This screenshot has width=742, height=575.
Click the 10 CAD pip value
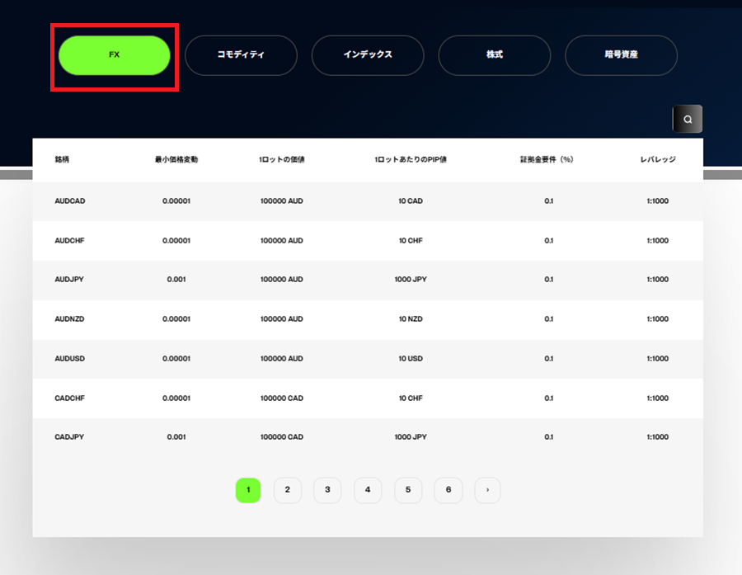(411, 200)
